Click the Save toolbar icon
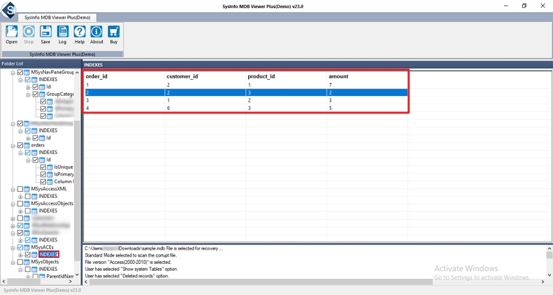Screen dimensions: 553x295 click(45, 32)
